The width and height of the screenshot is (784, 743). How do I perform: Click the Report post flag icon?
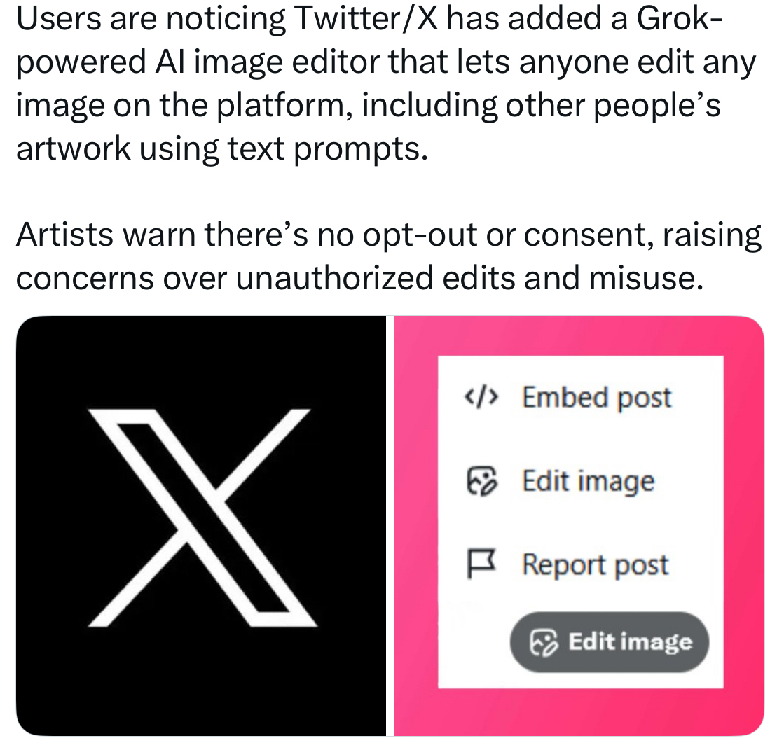point(481,564)
